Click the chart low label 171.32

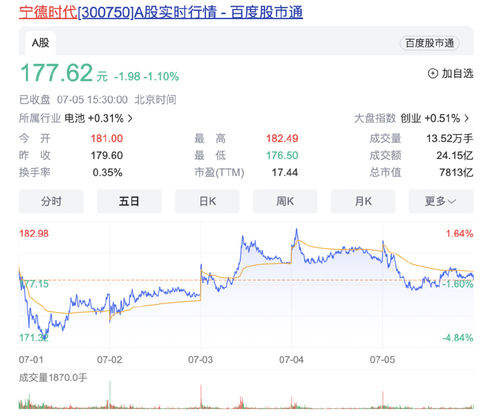tap(34, 338)
